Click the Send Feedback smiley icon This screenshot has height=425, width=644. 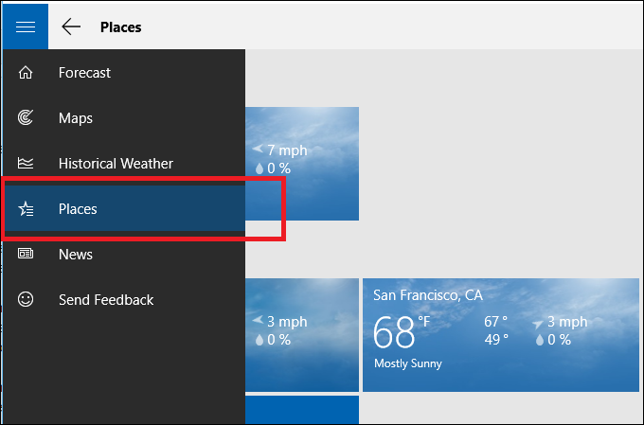pos(26,300)
